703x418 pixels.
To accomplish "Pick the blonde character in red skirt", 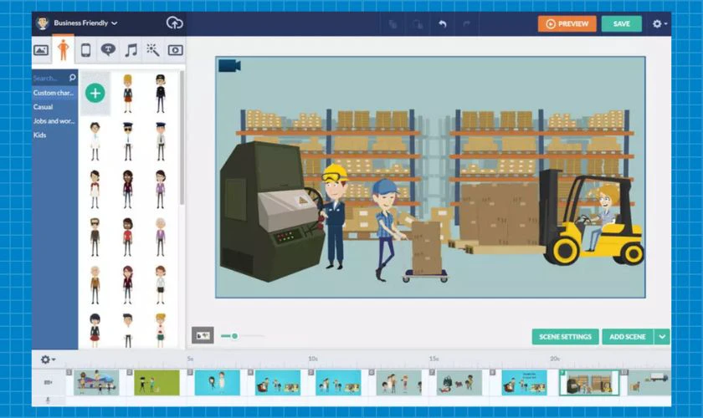I will [128, 94].
